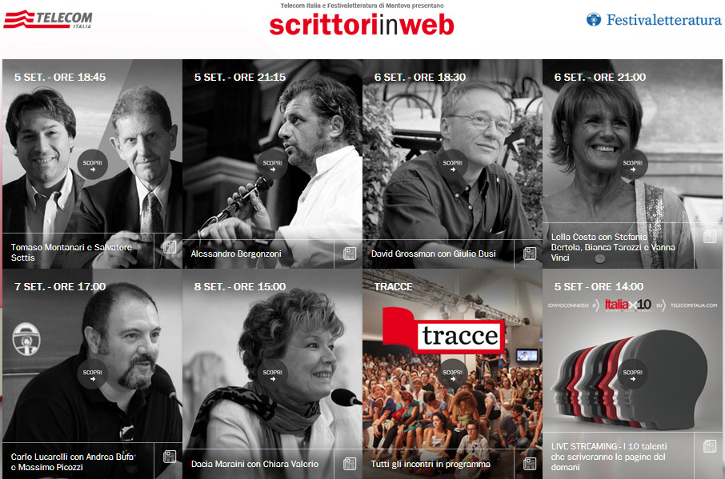Open the news icon beside Tomaso Montanari caption
Viewport: 725px width, 479px height.
169,247
